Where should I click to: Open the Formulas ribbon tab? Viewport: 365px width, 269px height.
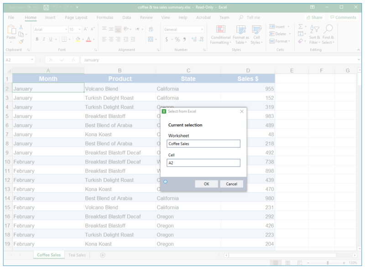tap(104, 17)
